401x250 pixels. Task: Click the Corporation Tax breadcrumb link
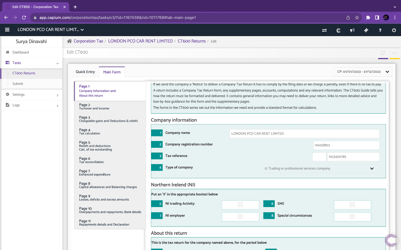coord(88,41)
